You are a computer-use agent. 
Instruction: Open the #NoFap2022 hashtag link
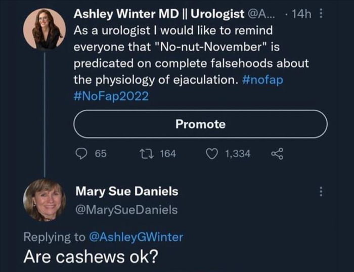[x=111, y=96]
